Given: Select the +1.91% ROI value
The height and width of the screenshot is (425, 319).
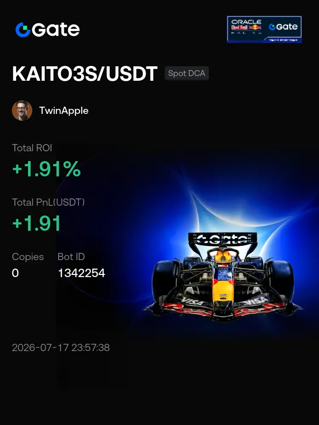Looking at the screenshot, I should (46, 169).
